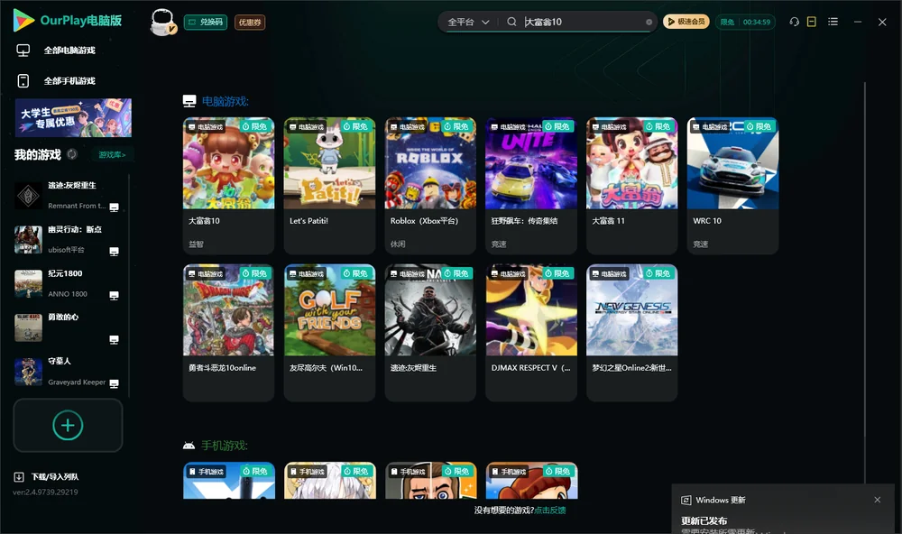Open the 兑换码 redeem code button
This screenshot has height=534, width=902.
[x=206, y=22]
